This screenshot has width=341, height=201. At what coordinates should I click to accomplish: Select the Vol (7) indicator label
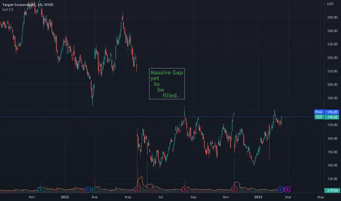[8, 10]
